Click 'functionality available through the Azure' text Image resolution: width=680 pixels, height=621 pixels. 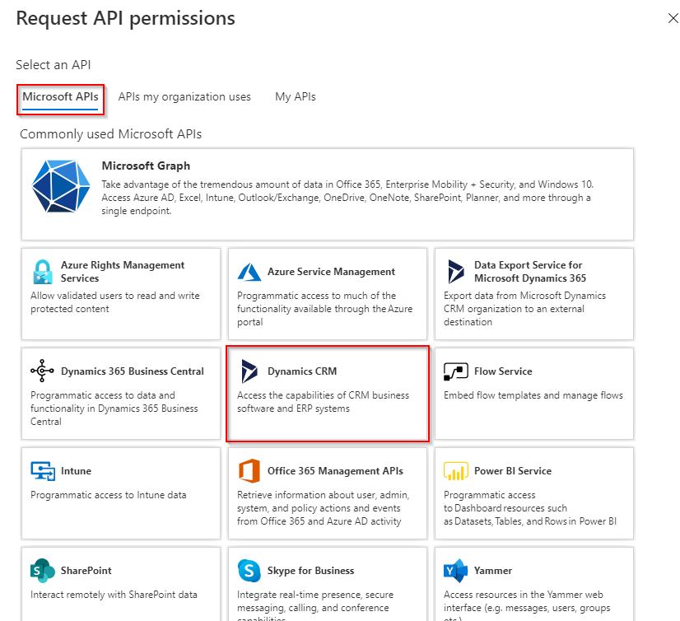tap(325, 309)
